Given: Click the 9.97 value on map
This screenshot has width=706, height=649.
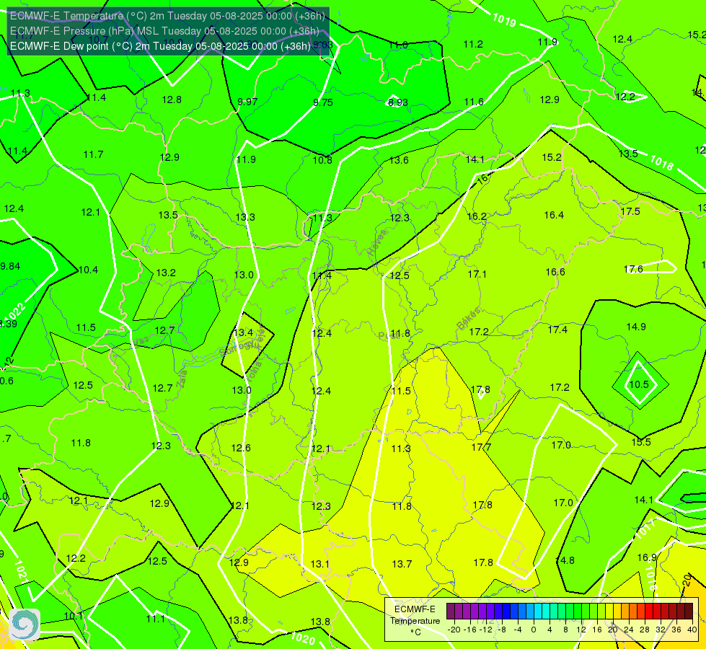Looking at the screenshot, I should point(247,102).
